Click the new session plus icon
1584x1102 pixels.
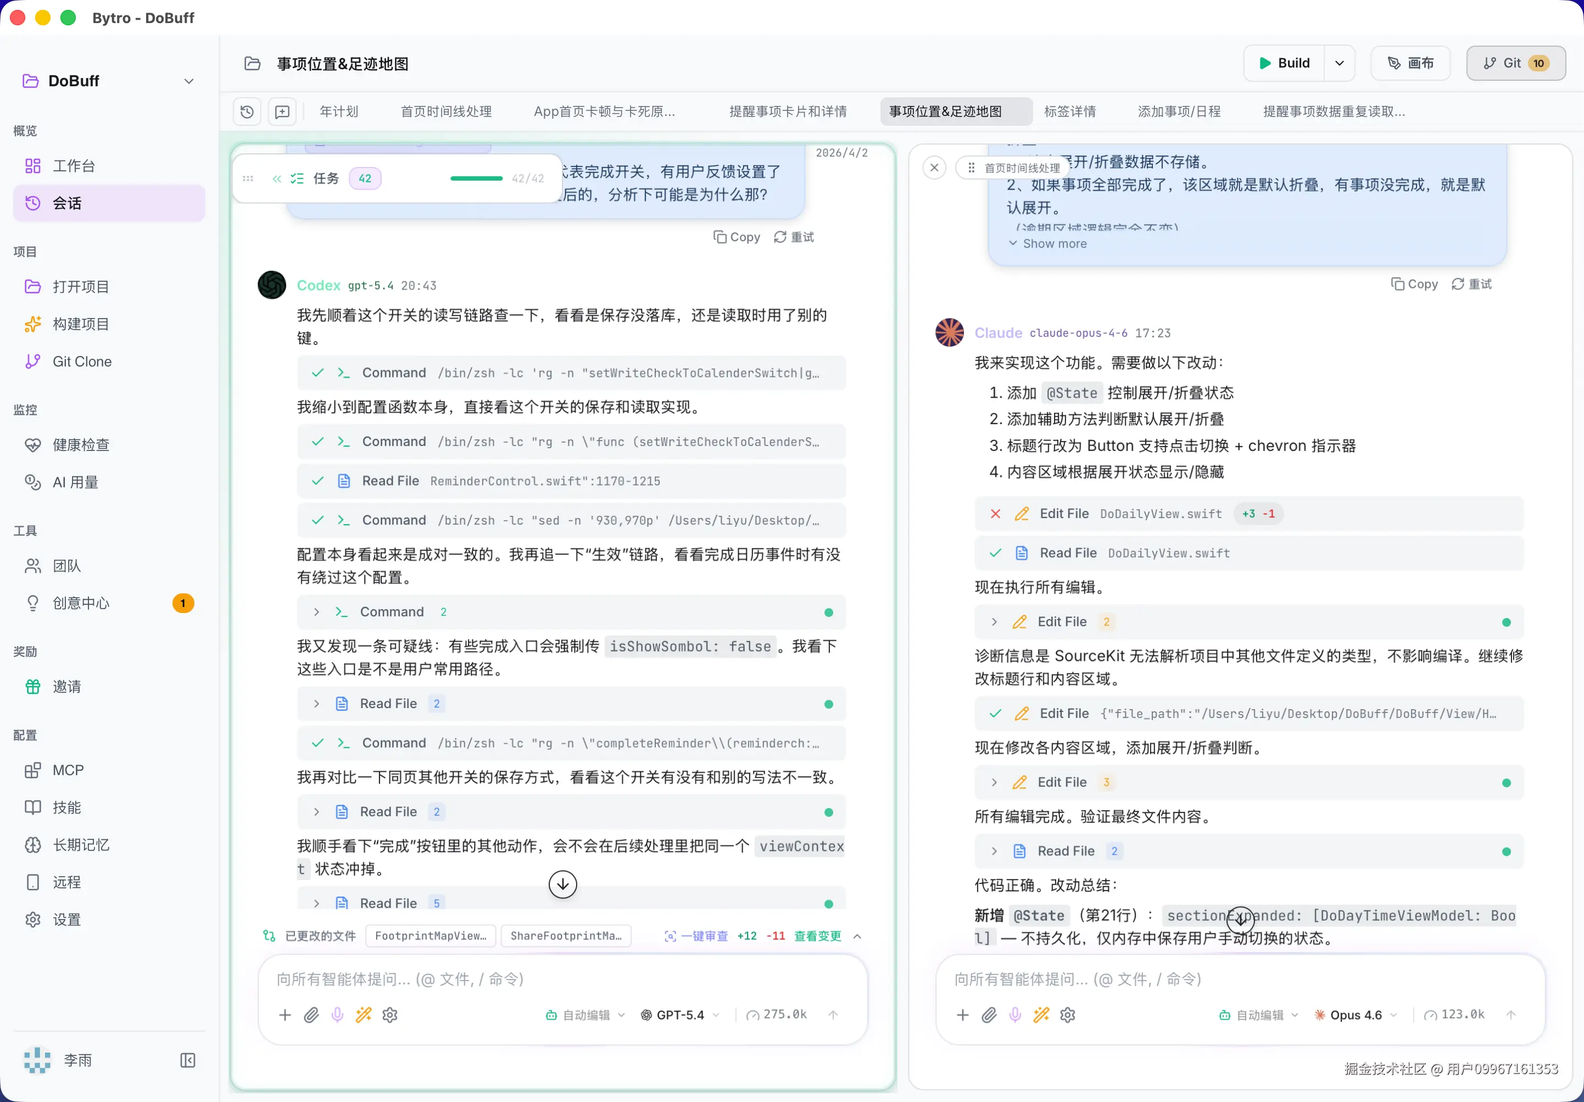click(x=282, y=112)
